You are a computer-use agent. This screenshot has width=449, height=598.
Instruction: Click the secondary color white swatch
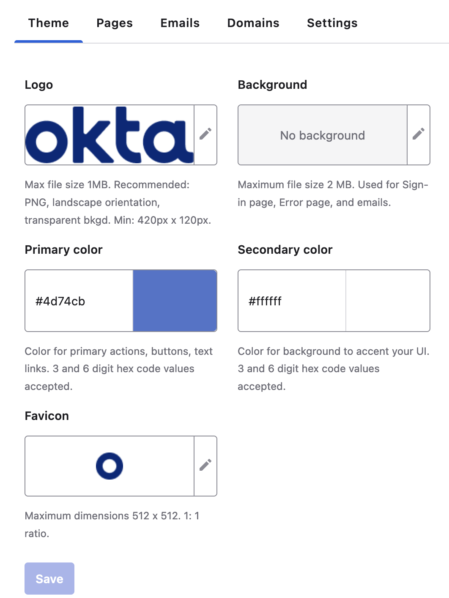pos(388,301)
